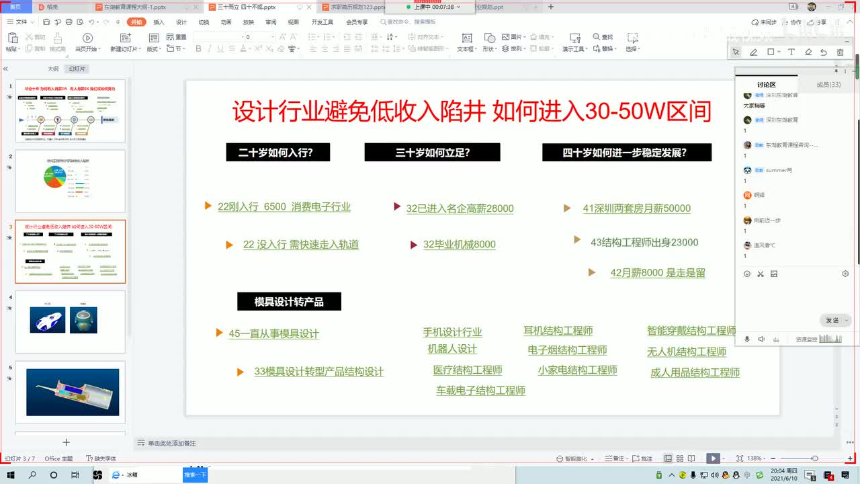Click emoji smiley icon in discussion panel

pyautogui.click(x=747, y=274)
